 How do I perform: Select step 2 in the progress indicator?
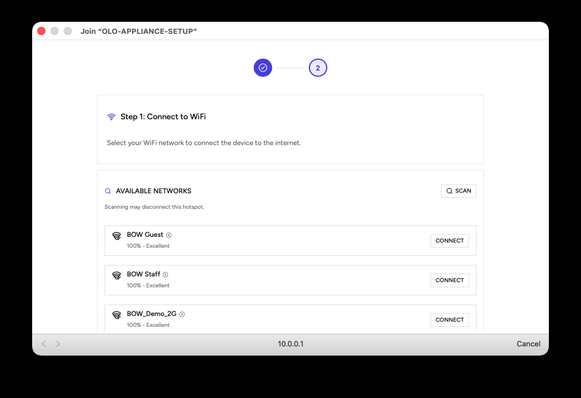317,67
